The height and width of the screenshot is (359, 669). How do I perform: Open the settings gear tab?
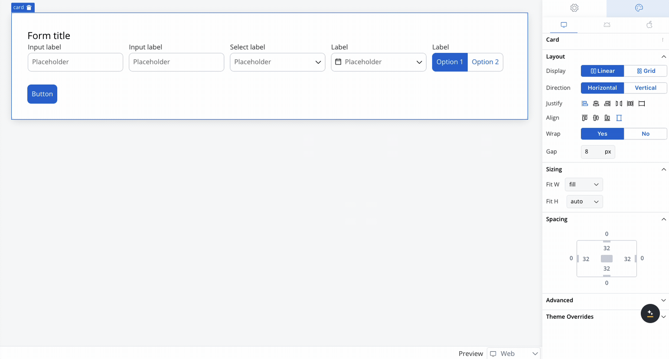click(574, 8)
